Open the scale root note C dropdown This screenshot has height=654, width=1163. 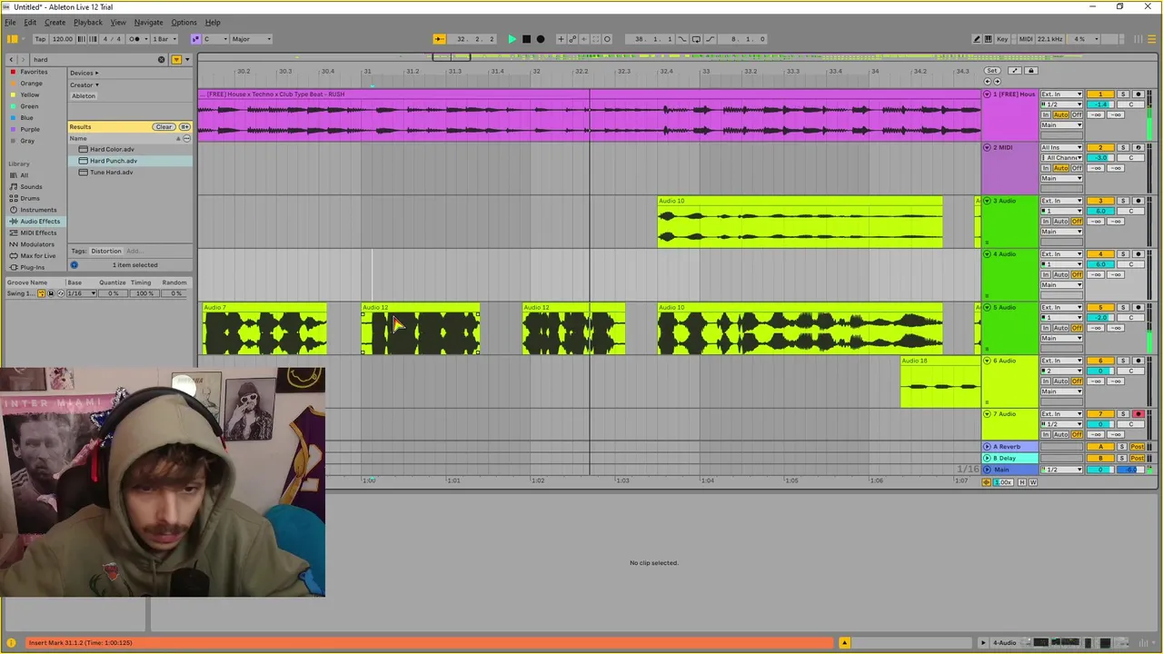[x=215, y=39]
